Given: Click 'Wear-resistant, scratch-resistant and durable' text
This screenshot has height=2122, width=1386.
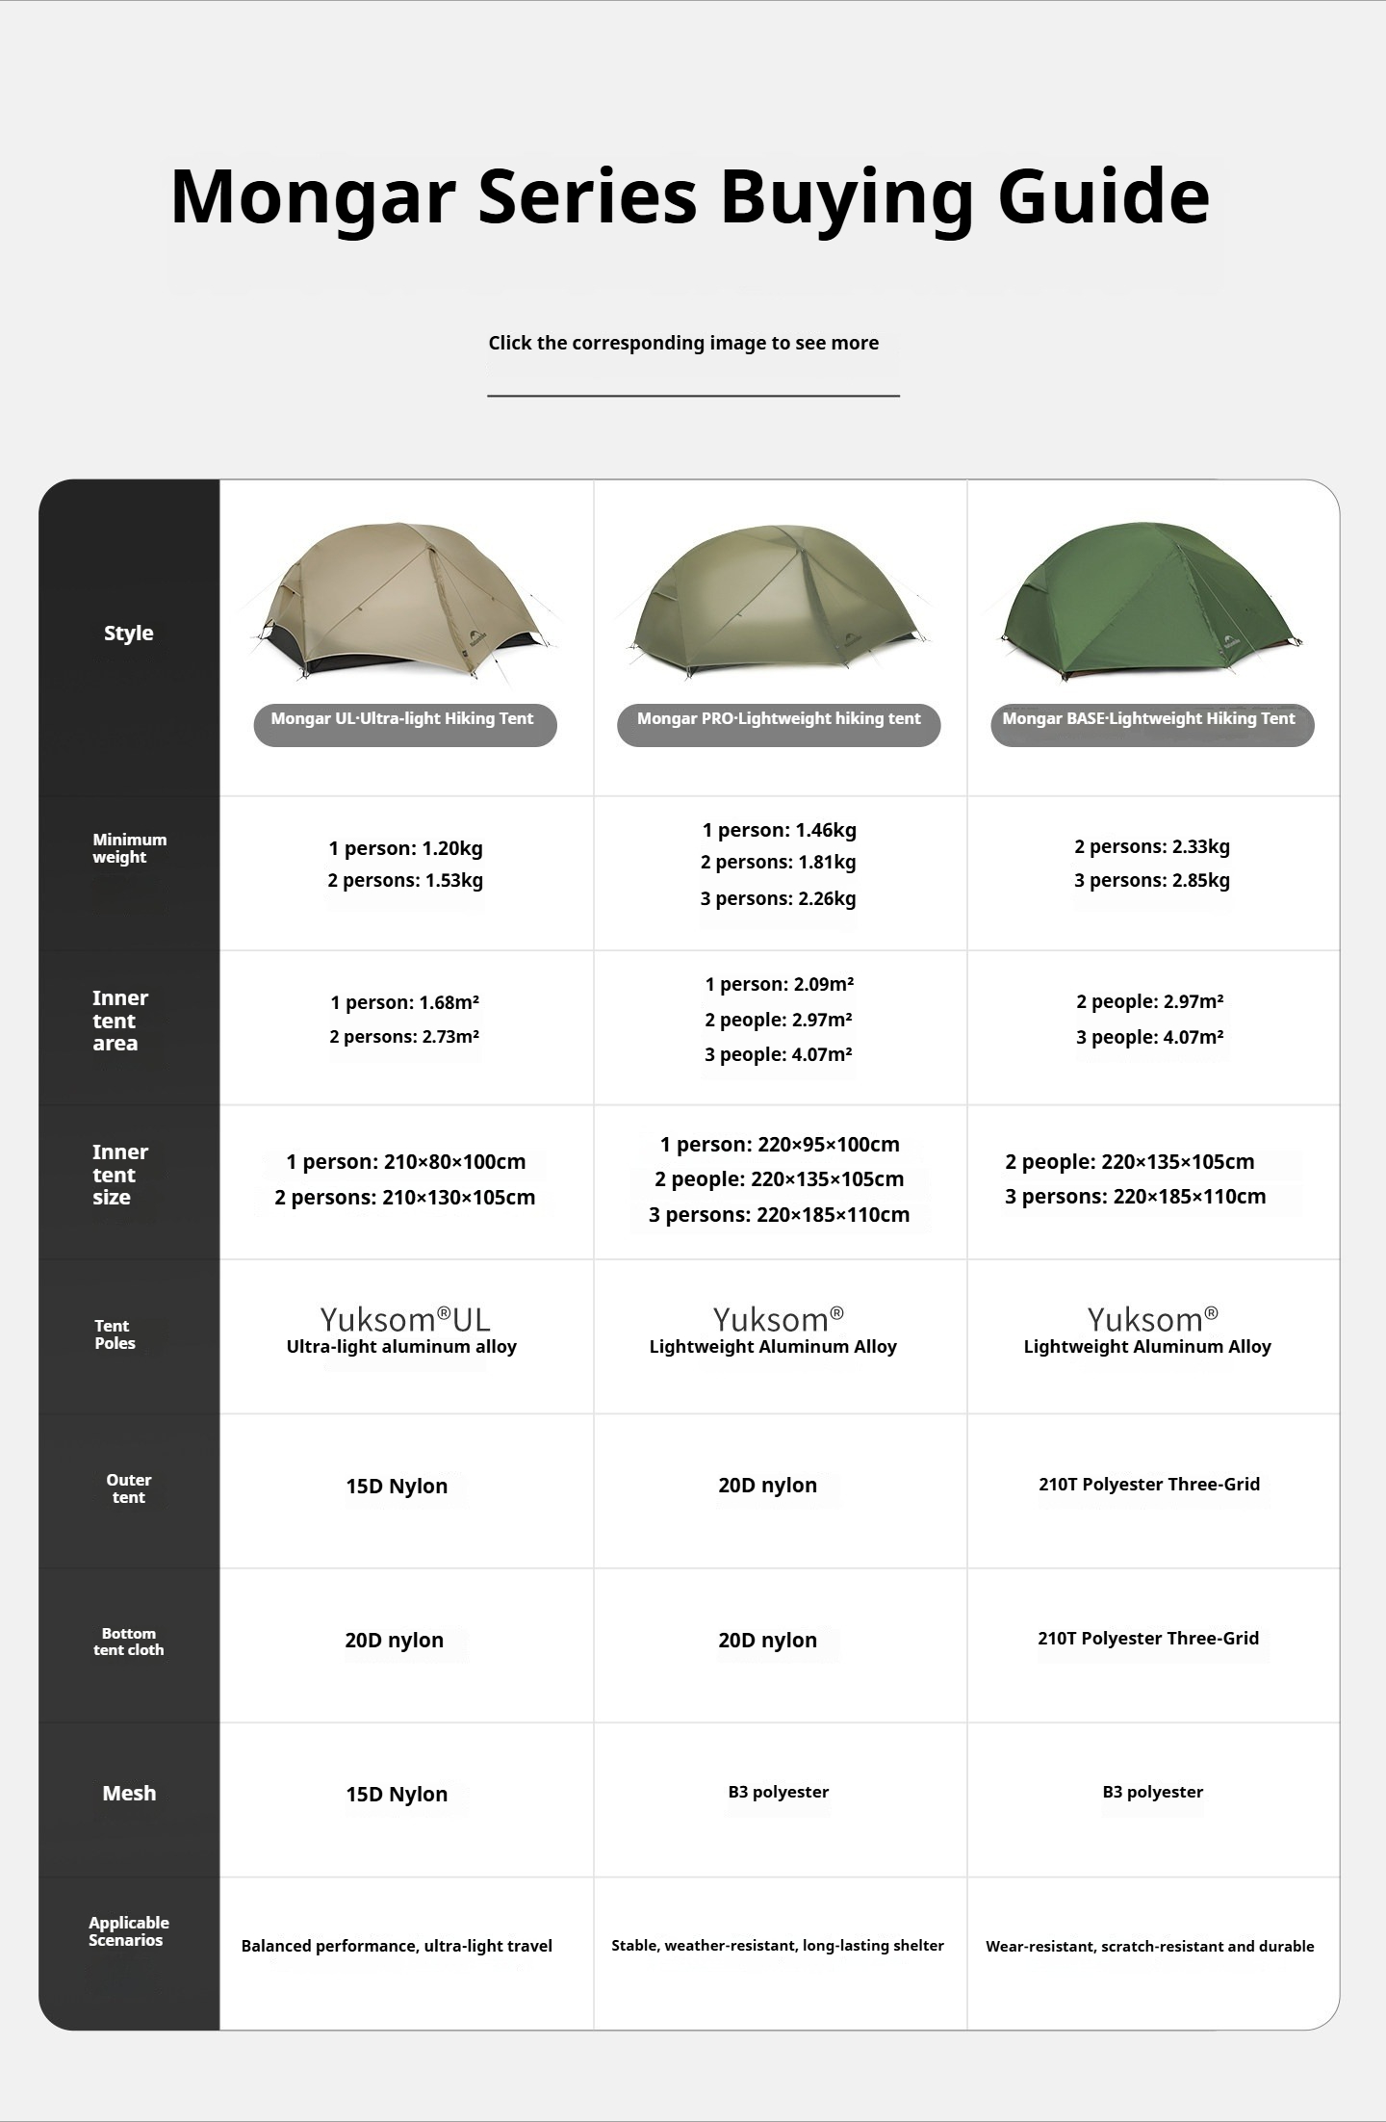Looking at the screenshot, I should pyautogui.click(x=1149, y=1946).
